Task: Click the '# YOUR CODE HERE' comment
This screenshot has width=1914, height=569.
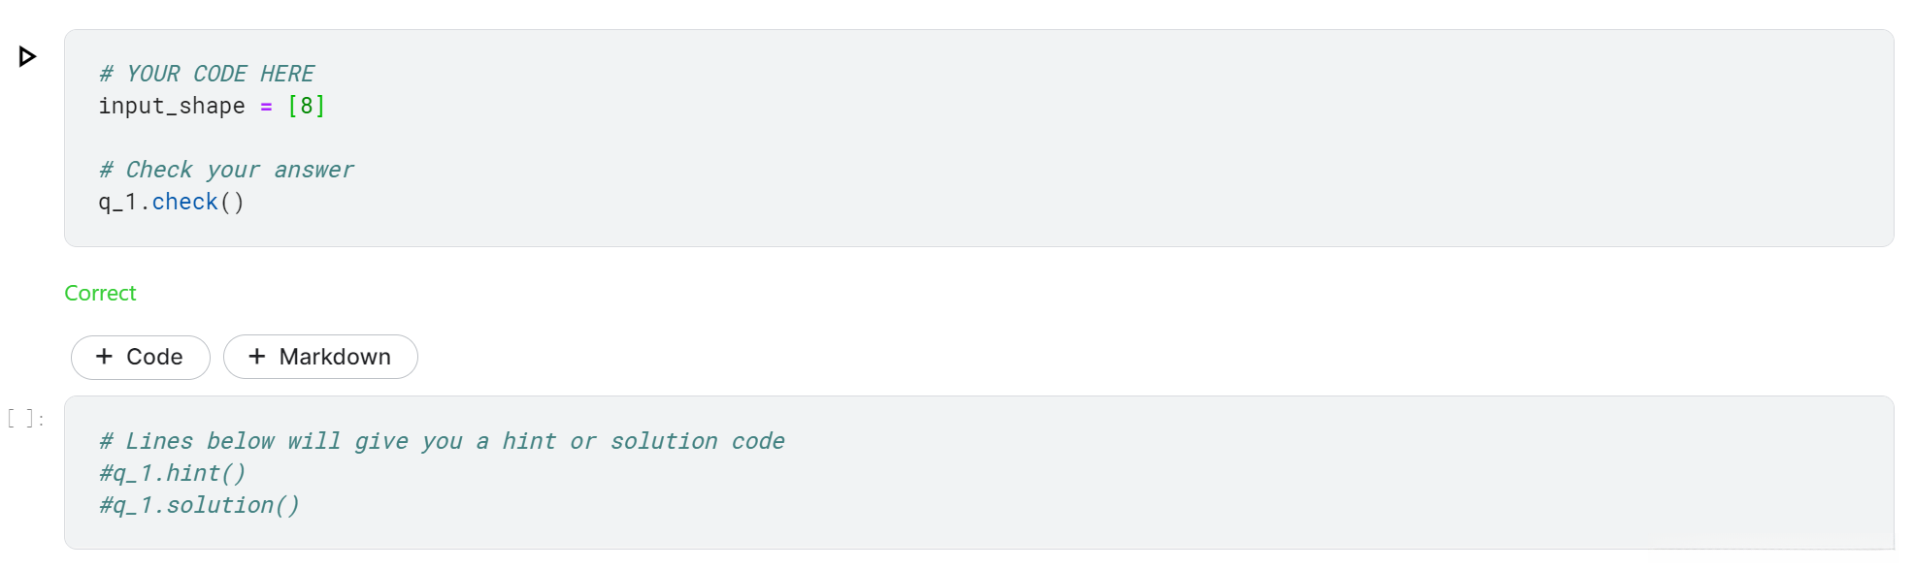Action: click(x=207, y=75)
